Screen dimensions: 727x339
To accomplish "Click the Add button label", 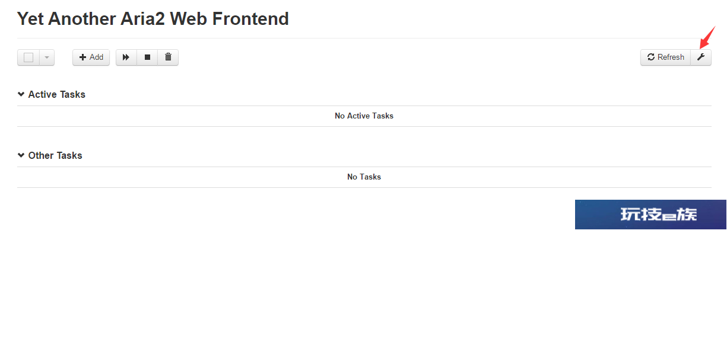I will 96,57.
